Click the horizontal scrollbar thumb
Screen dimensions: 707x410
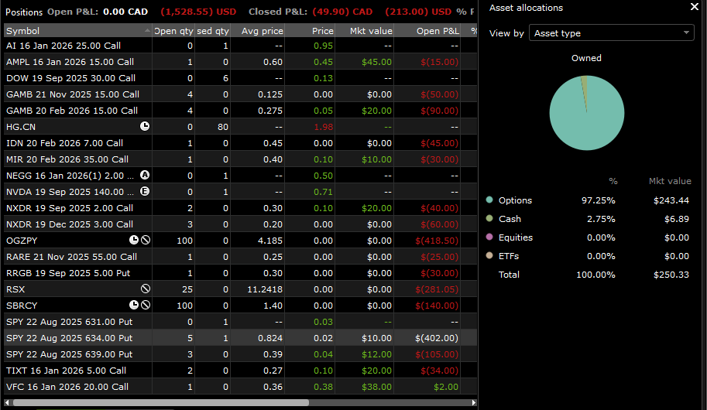161,402
